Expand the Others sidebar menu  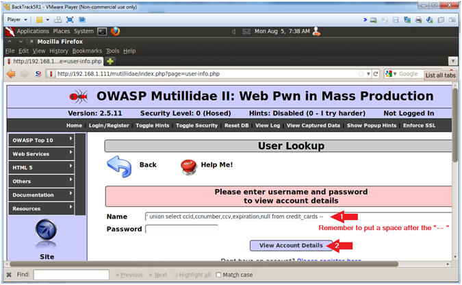tap(41, 181)
